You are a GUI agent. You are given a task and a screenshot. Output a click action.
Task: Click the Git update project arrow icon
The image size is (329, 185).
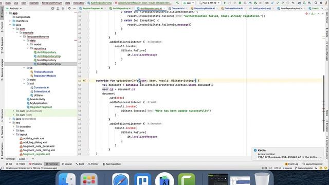coord(272,3)
